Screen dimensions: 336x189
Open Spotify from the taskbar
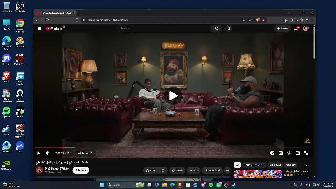pos(211,185)
